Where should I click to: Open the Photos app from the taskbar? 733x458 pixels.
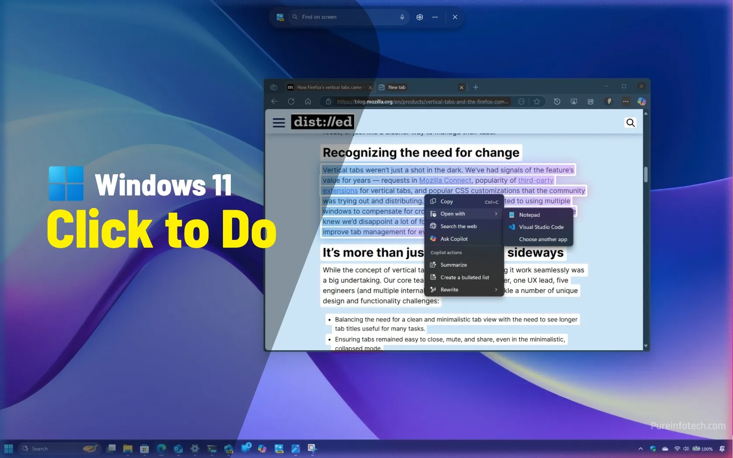pos(295,448)
